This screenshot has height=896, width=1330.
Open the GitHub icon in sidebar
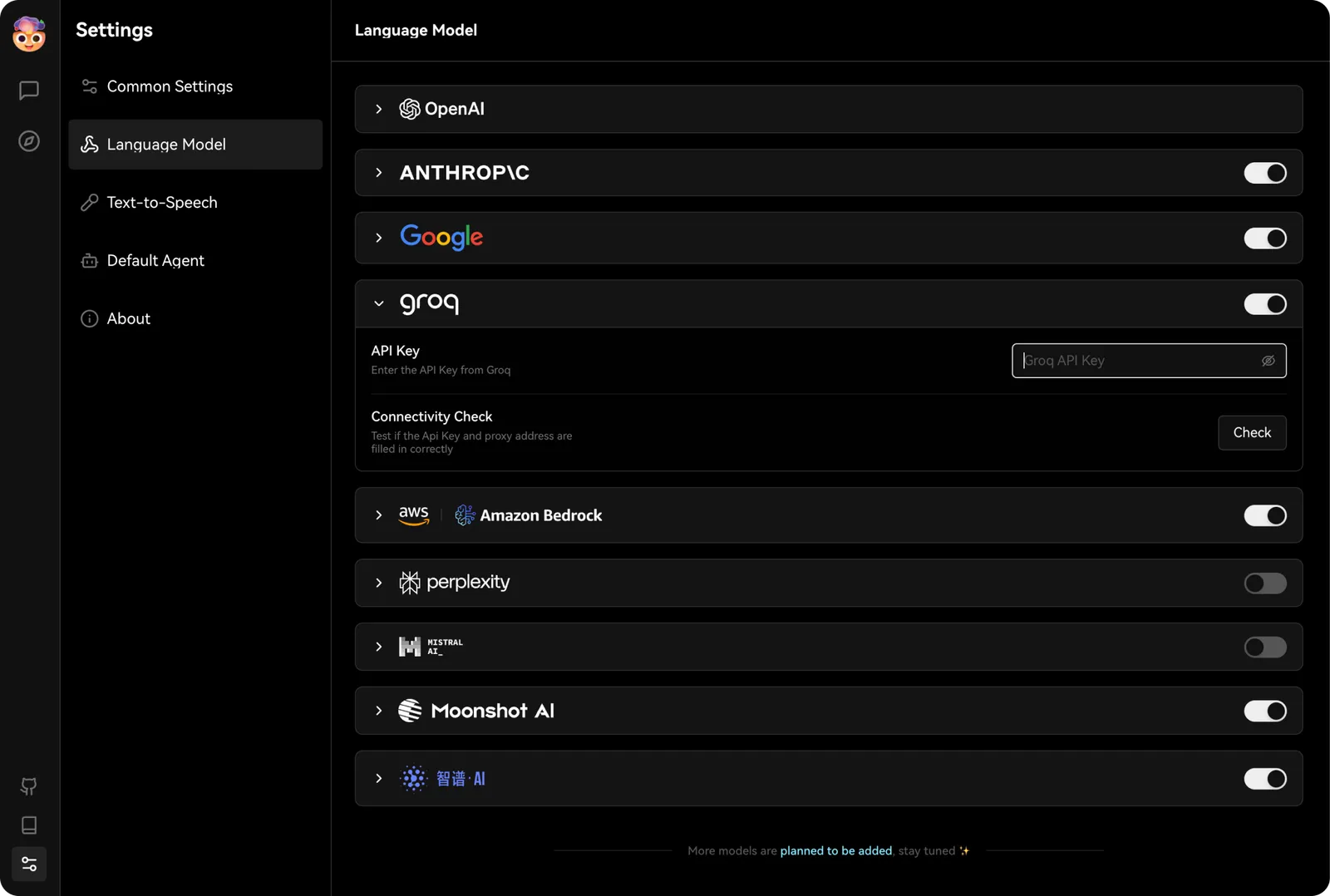point(29,786)
